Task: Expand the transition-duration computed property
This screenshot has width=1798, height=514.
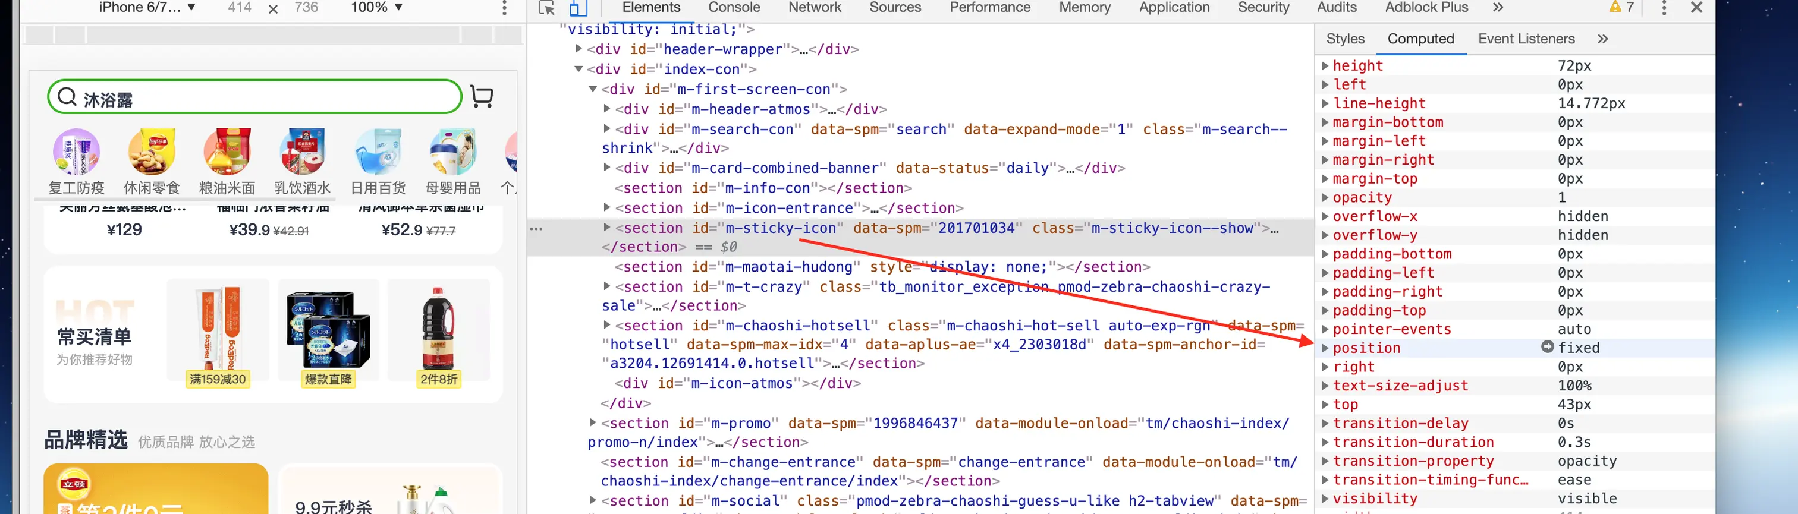Action: [1324, 442]
